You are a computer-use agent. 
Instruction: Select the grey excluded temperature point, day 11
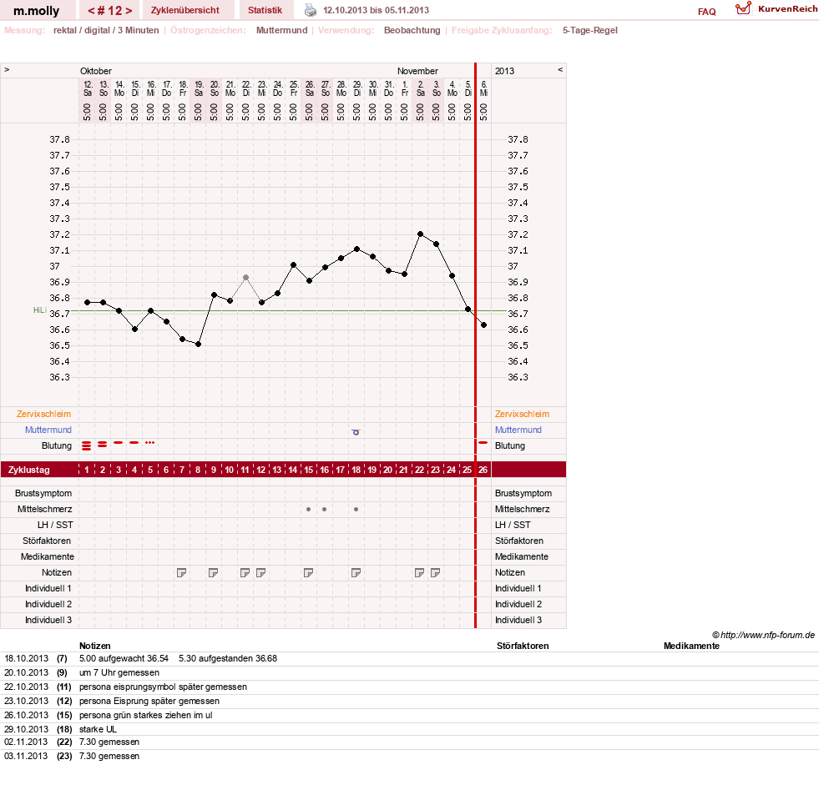pos(245,277)
